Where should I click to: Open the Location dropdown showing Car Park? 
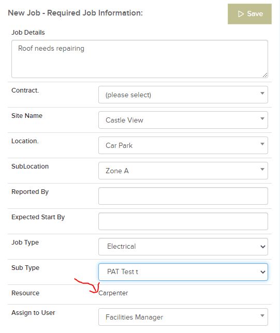[183, 145]
